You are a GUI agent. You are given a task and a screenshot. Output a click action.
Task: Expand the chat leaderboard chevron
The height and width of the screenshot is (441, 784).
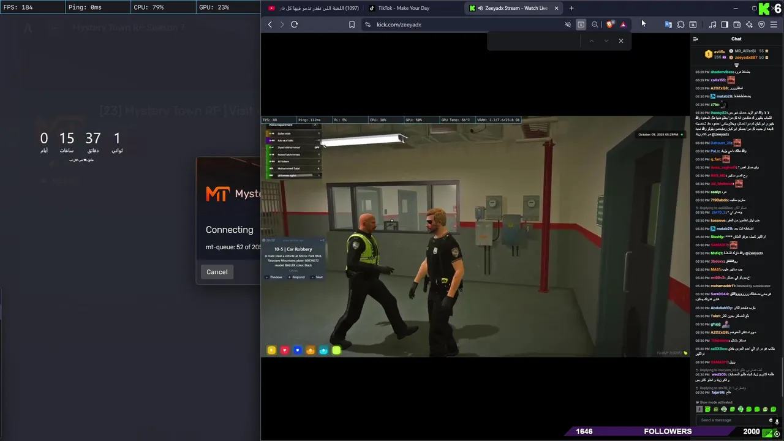[x=737, y=65]
